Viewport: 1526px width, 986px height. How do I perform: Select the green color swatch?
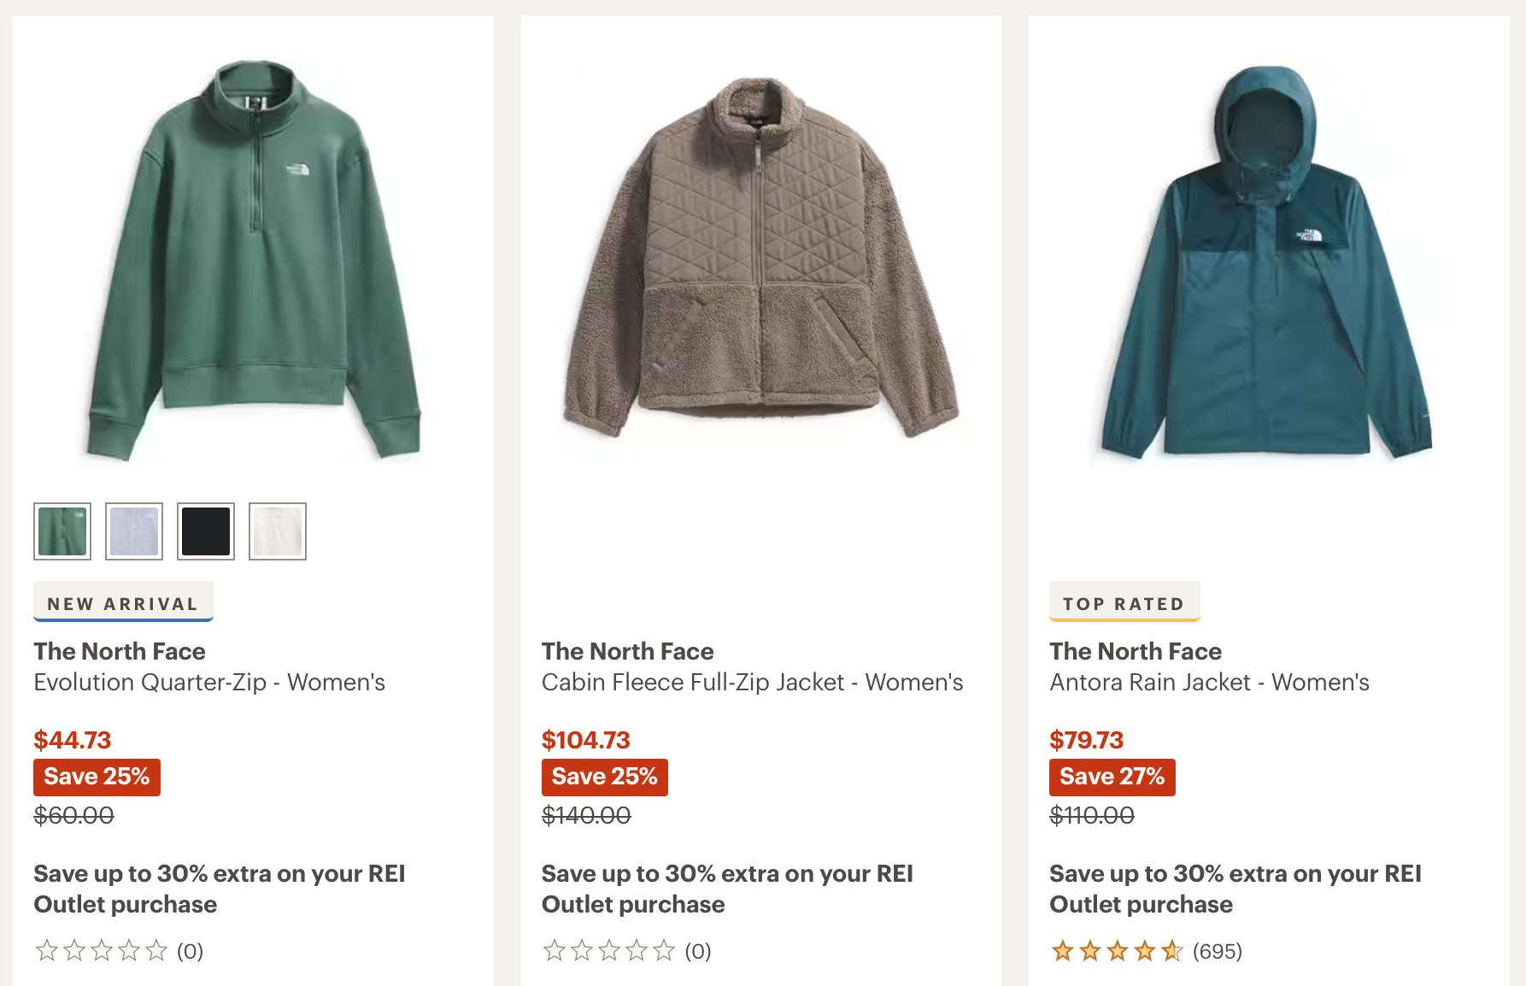click(62, 531)
